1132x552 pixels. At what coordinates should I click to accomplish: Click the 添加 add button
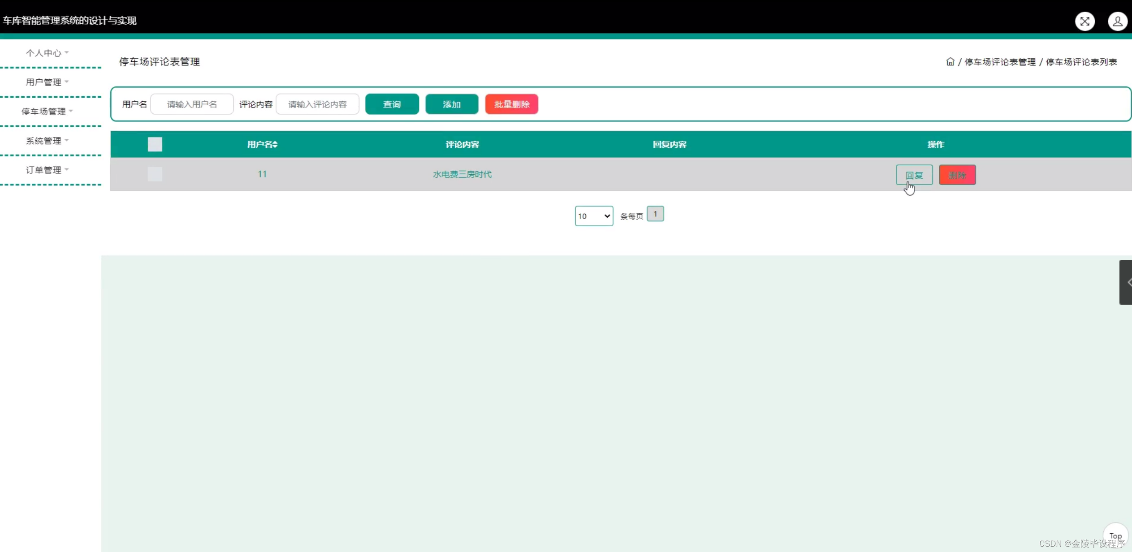[451, 104]
